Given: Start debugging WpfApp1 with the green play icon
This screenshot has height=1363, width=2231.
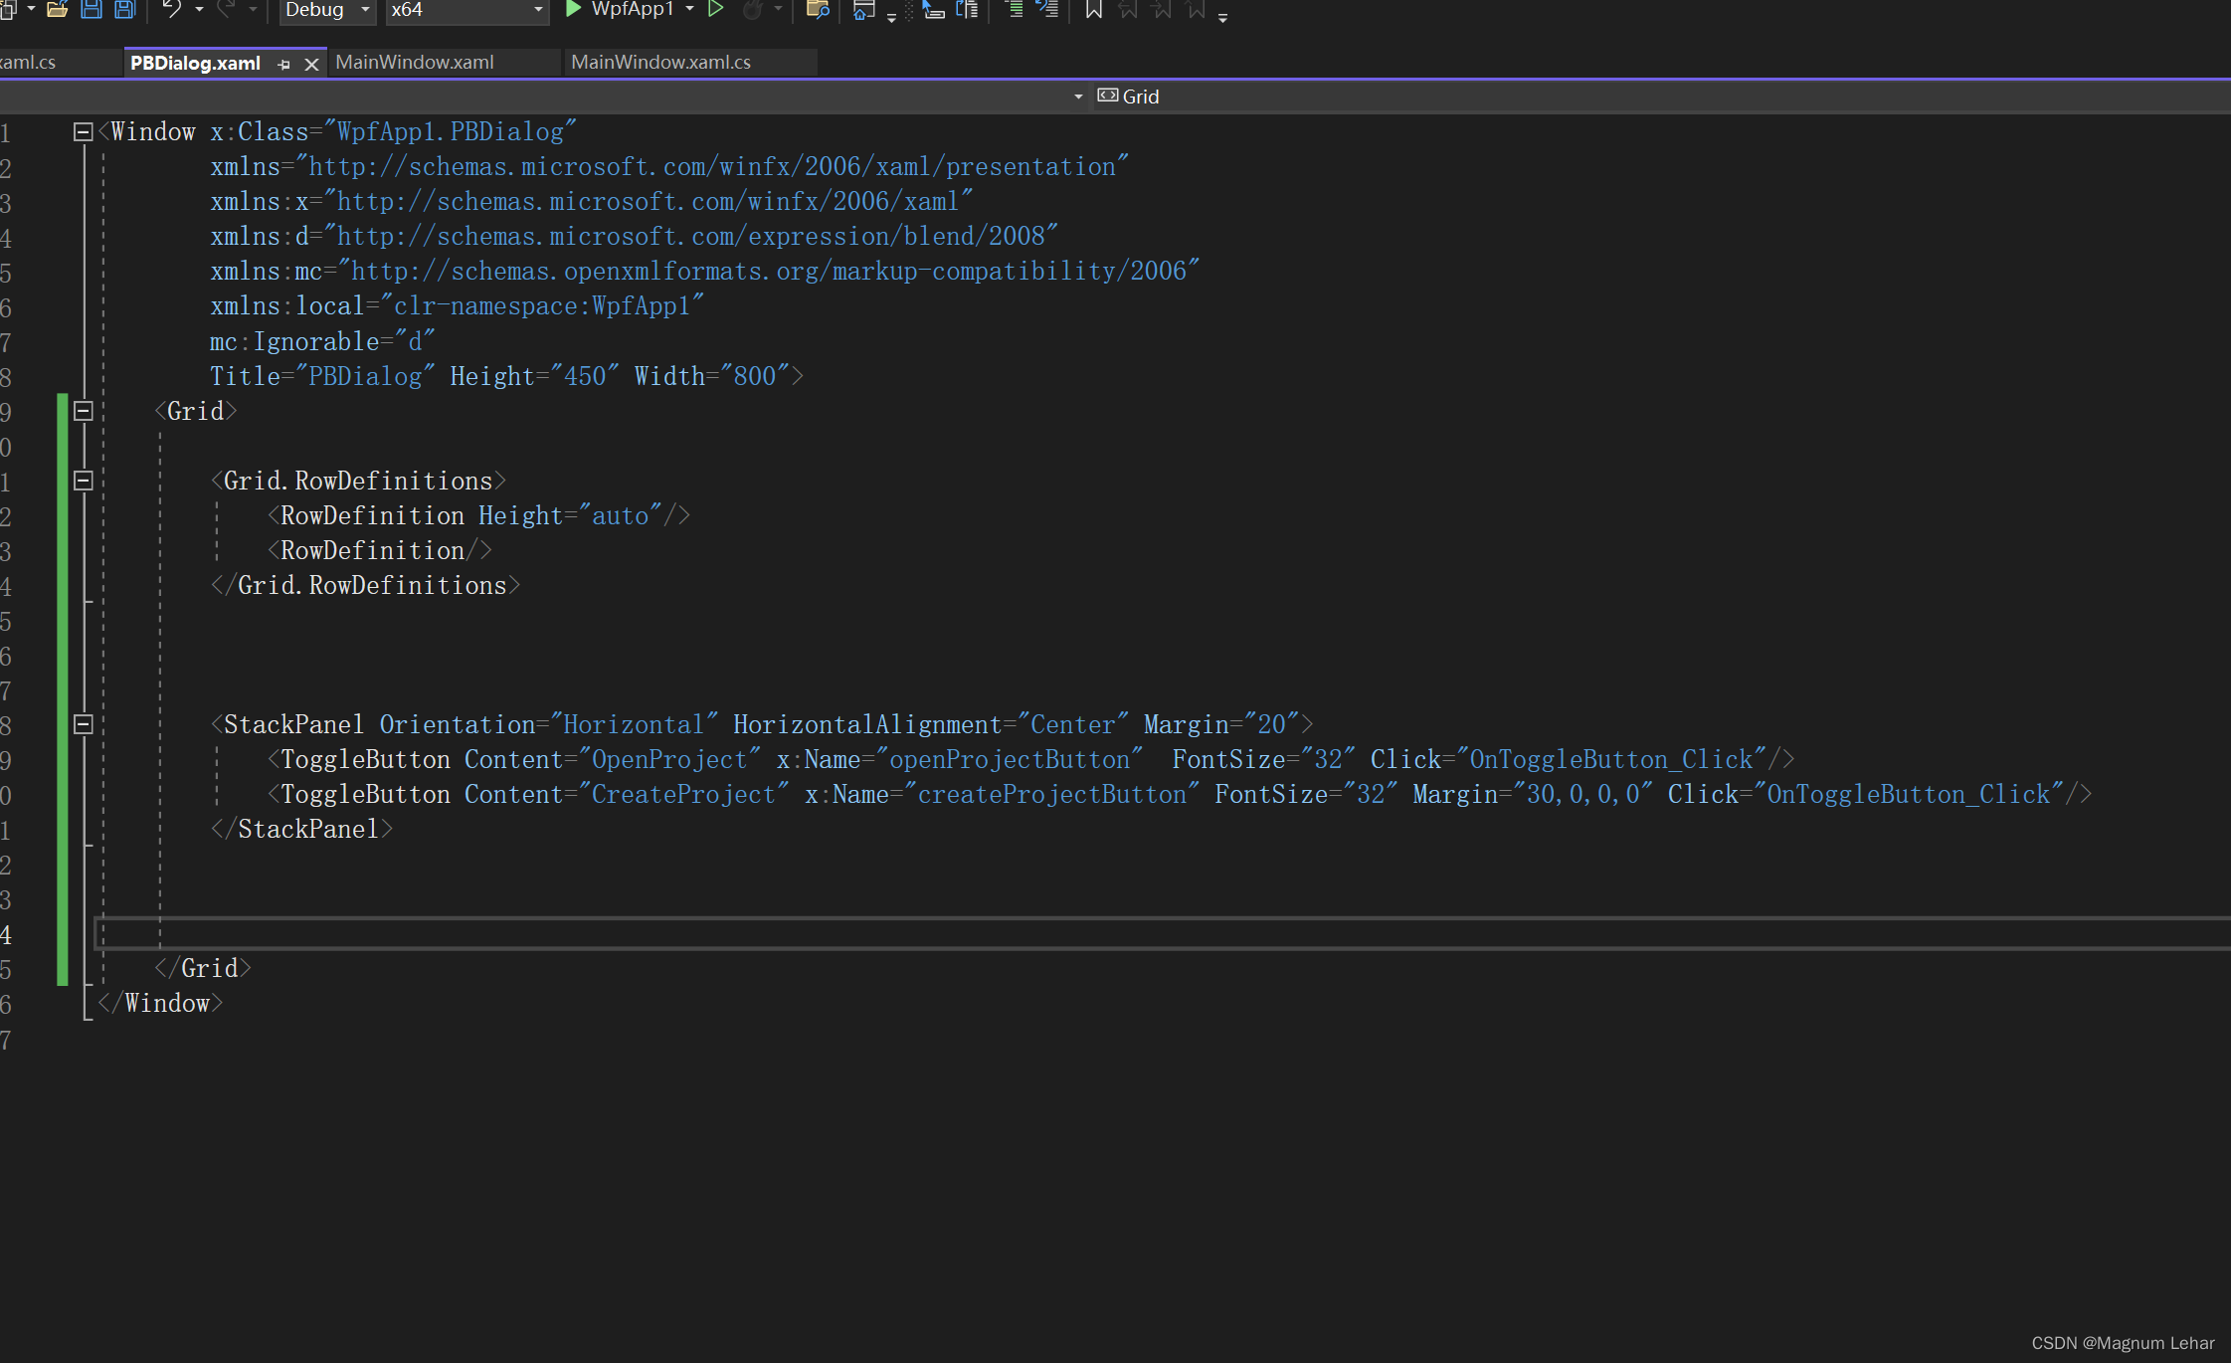Looking at the screenshot, I should (x=574, y=10).
